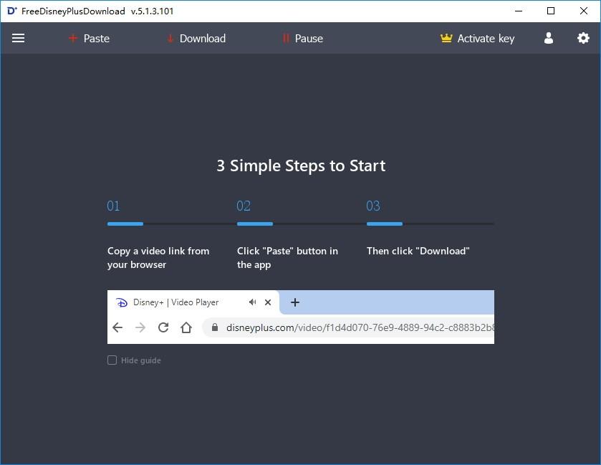Click the guide's browser illustration image
This screenshot has width=601, height=465.
(x=301, y=317)
